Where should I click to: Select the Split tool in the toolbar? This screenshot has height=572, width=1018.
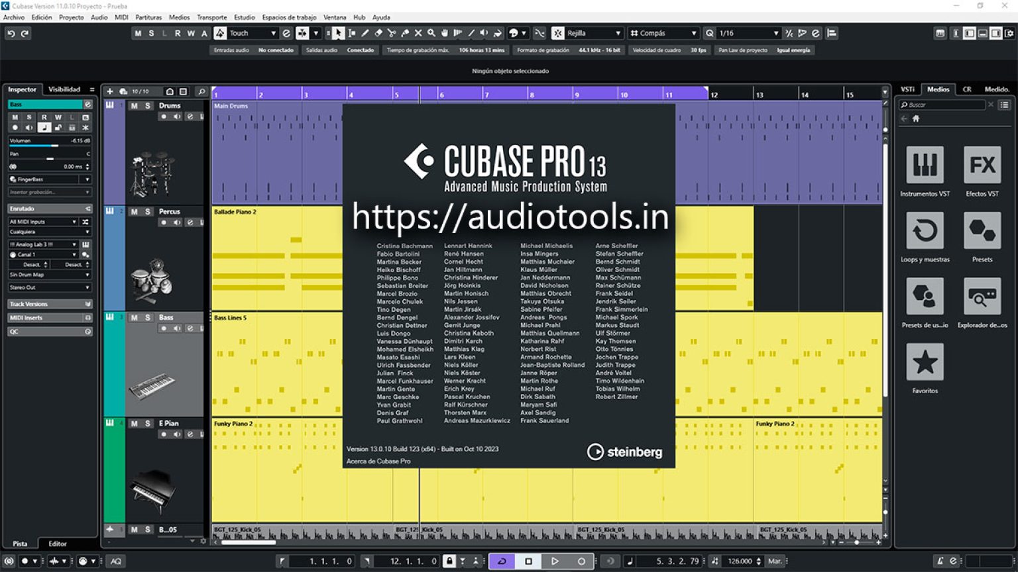(x=392, y=33)
